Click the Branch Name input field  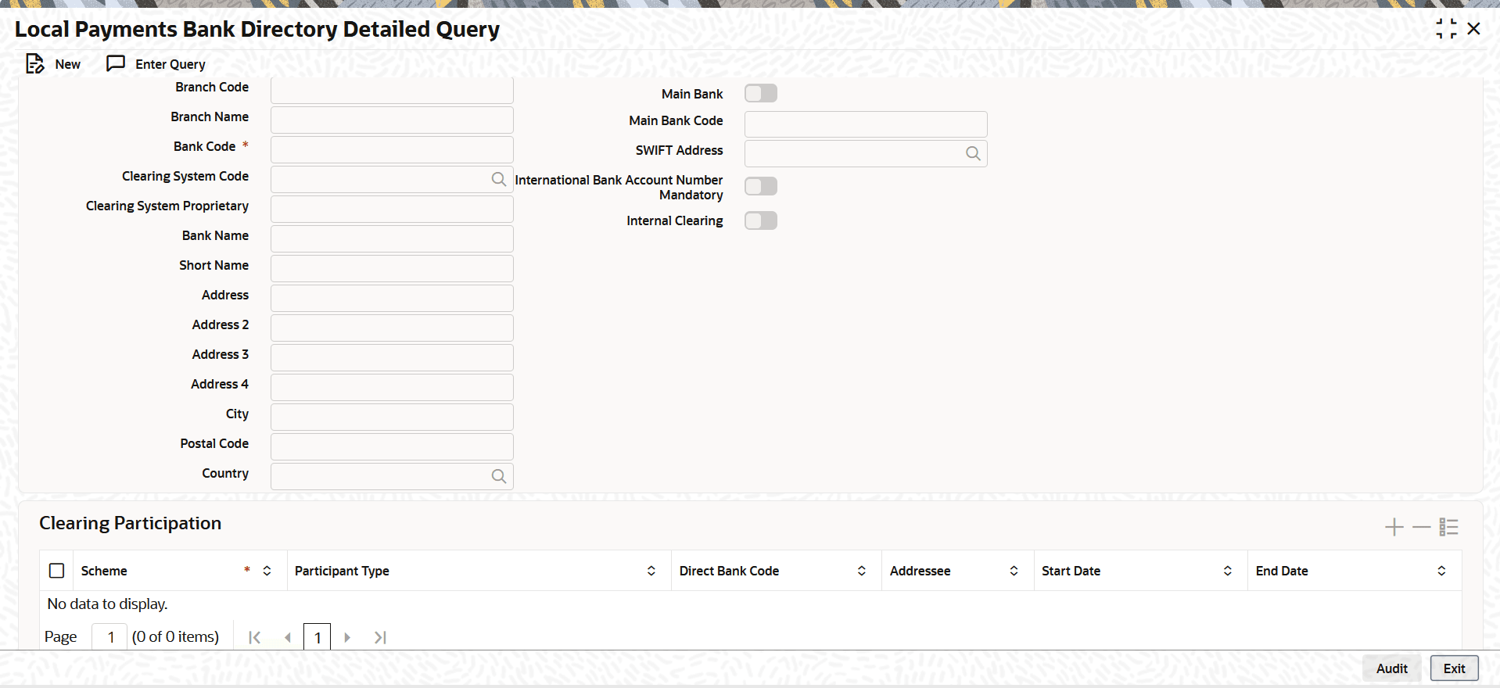pyautogui.click(x=392, y=120)
